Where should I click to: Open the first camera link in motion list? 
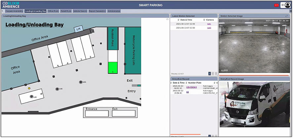click(x=209, y=24)
